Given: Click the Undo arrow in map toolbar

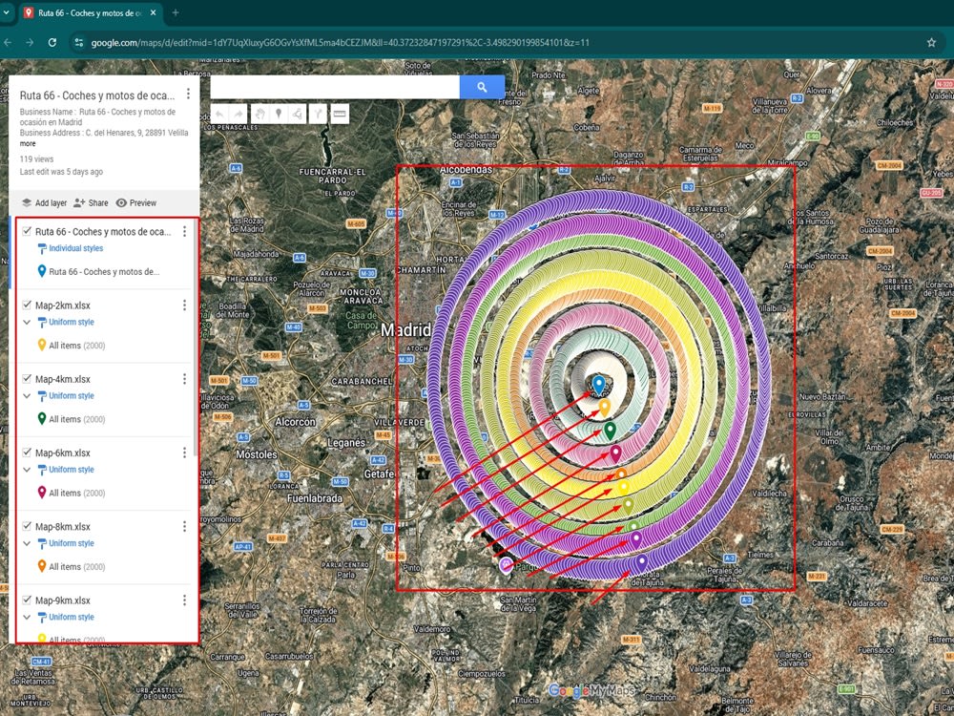Looking at the screenshot, I should [x=219, y=114].
